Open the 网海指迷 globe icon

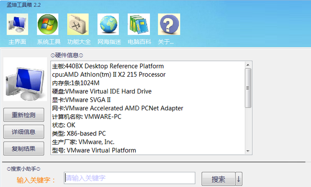tap(108, 24)
